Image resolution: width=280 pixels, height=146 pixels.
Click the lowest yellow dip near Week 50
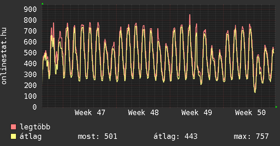255,92
